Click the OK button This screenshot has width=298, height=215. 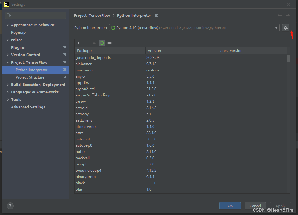click(x=230, y=206)
